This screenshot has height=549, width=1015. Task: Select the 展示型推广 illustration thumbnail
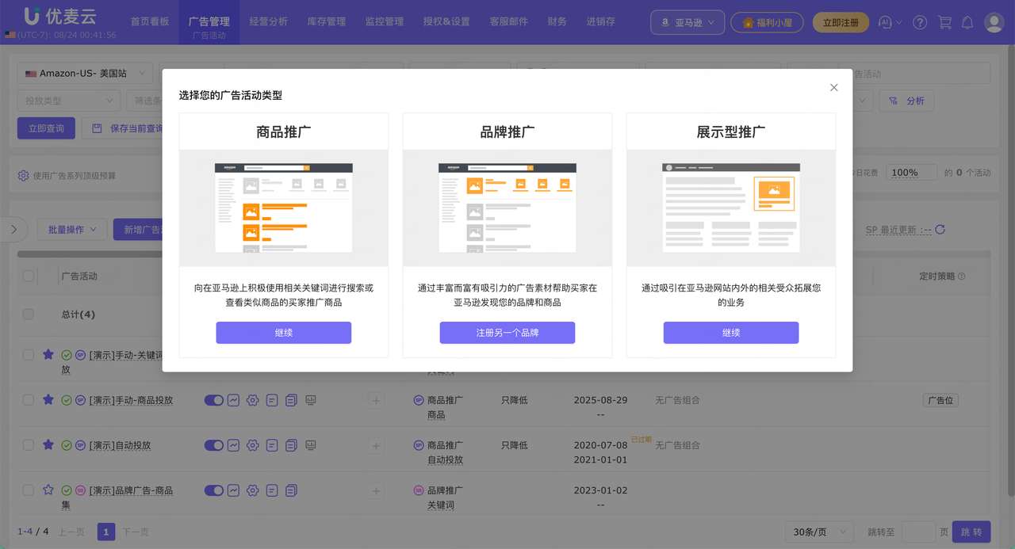click(x=731, y=208)
